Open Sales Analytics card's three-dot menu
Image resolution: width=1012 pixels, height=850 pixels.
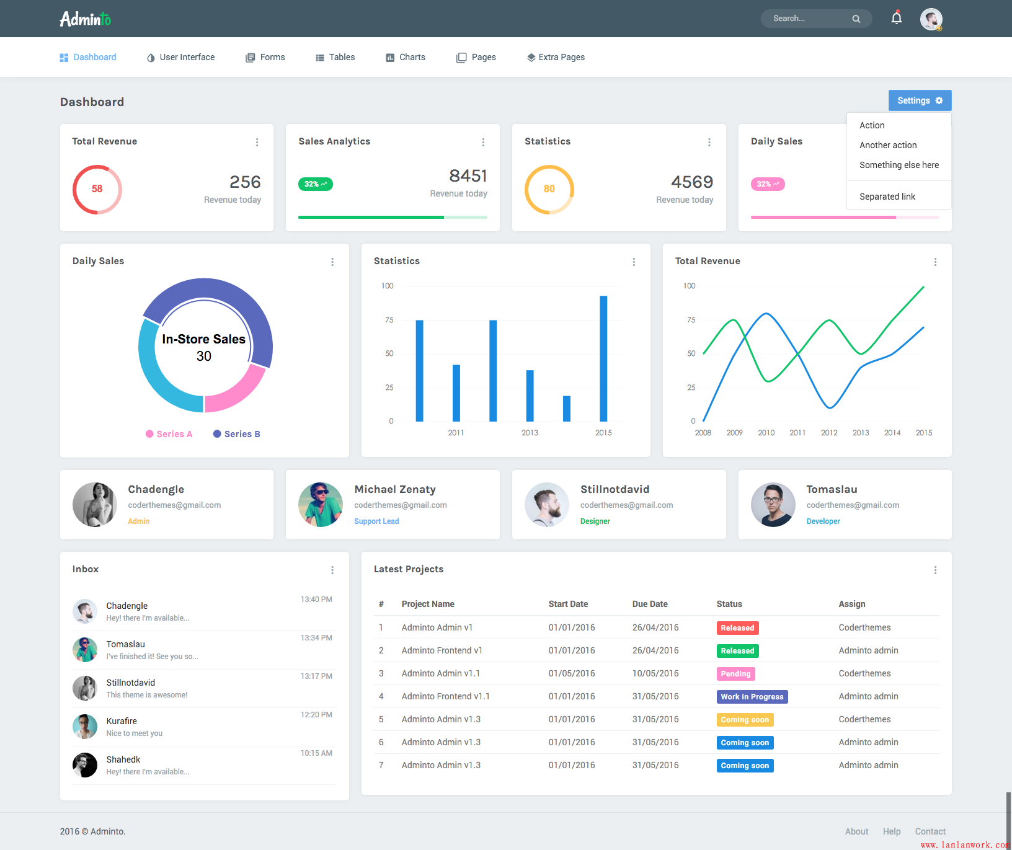[x=483, y=143]
